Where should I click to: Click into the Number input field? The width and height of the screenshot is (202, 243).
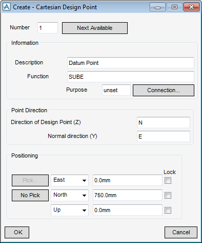pyautogui.click(x=48, y=28)
